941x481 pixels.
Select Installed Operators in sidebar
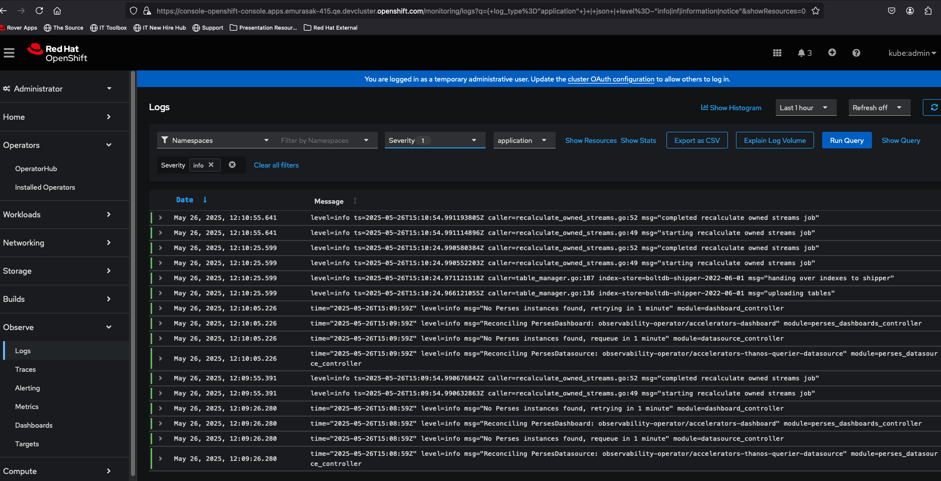[45, 187]
